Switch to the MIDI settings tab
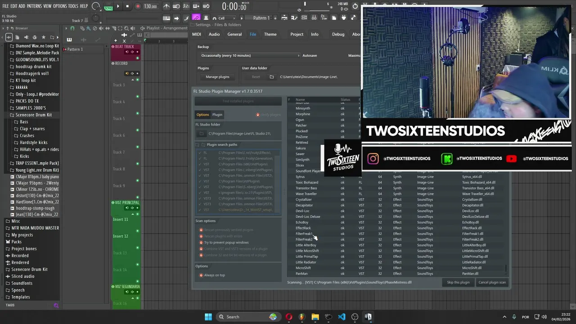Image resolution: width=576 pixels, height=324 pixels. pos(197,34)
